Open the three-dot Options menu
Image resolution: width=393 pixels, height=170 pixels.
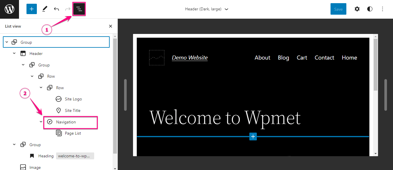tap(383, 9)
